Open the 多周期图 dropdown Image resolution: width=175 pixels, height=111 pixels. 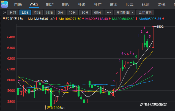pos(125,12)
